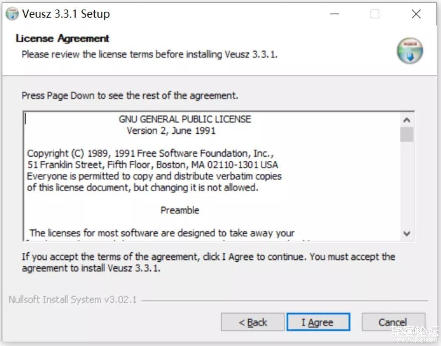Viewport: 441px width, 346px height.
Task: Click the Veusz icon in the title bar
Action: pyautogui.click(x=12, y=14)
